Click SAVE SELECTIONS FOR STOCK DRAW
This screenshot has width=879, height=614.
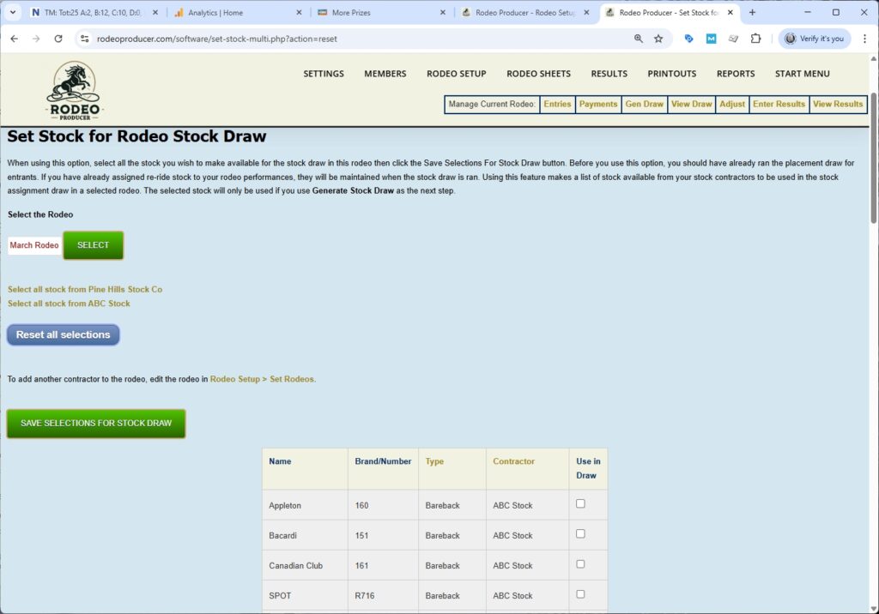(x=95, y=423)
